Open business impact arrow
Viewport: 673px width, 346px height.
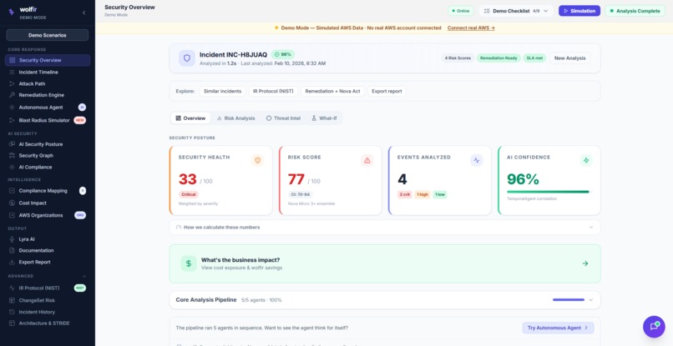585,263
